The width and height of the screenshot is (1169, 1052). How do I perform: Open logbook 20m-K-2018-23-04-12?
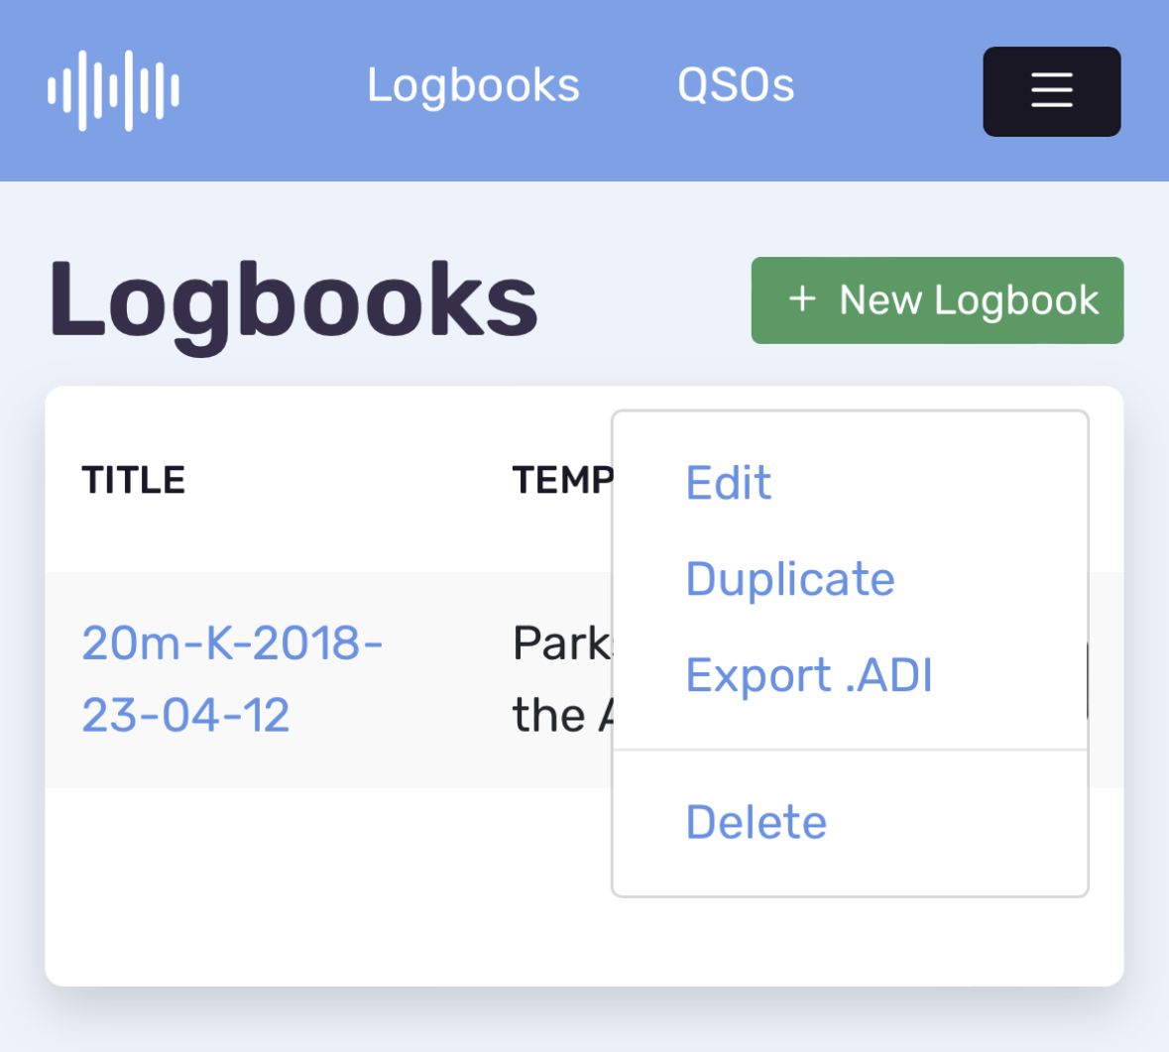tap(232, 679)
